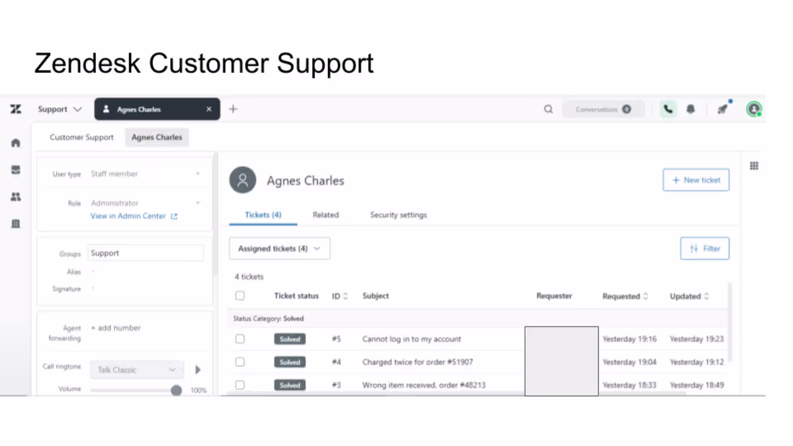Open the user profile avatar
Screen dimensions: 793x446
tap(754, 110)
